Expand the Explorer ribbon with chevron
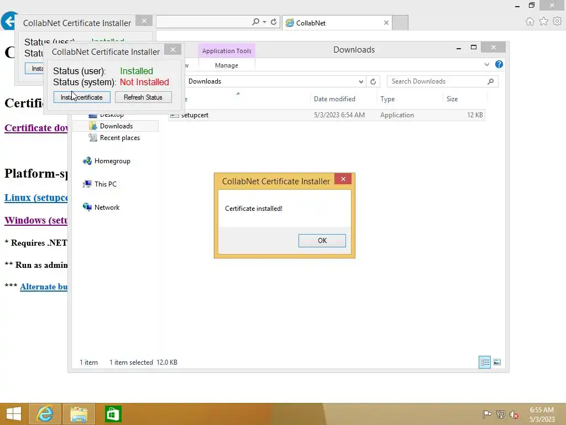 coord(487,64)
